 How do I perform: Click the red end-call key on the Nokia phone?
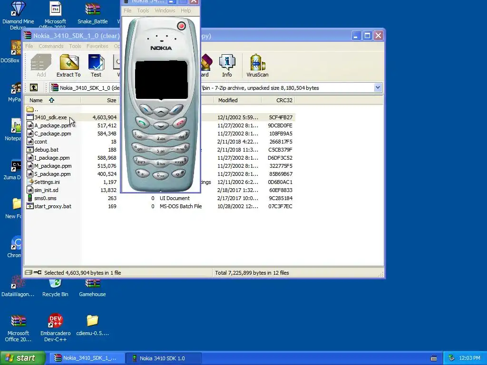pyautogui.click(x=180, y=123)
